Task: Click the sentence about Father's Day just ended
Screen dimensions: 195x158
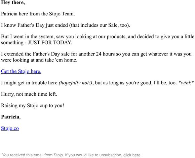Action: coord(66,25)
